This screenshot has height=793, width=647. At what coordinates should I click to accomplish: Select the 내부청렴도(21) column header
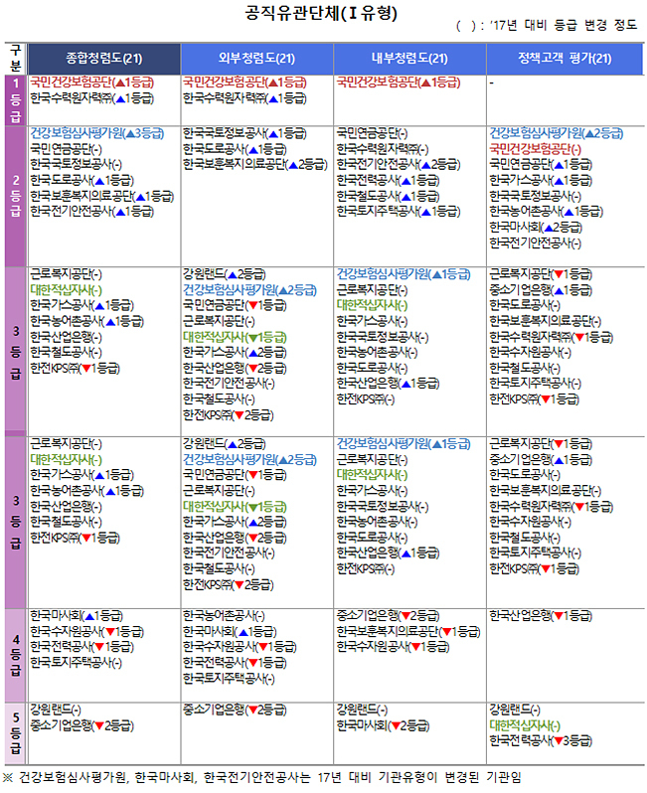409,59
